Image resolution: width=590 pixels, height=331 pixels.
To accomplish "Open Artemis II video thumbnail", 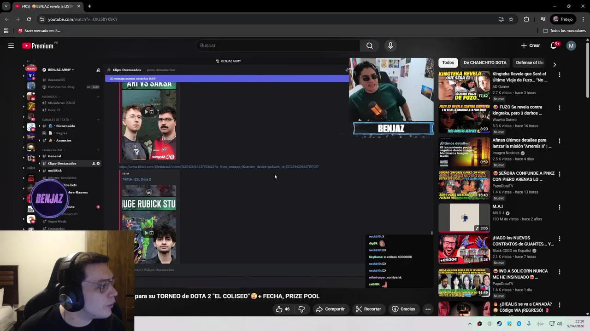I will pos(464,152).
